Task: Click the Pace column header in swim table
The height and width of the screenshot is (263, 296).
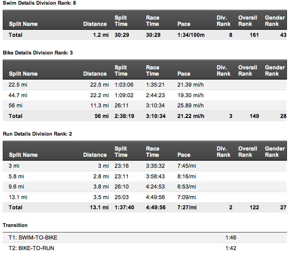Action: click(x=184, y=24)
